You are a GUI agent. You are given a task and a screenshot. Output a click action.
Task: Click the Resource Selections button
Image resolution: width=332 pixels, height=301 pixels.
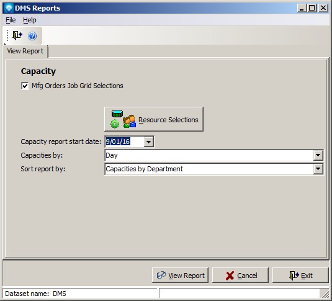(x=154, y=119)
